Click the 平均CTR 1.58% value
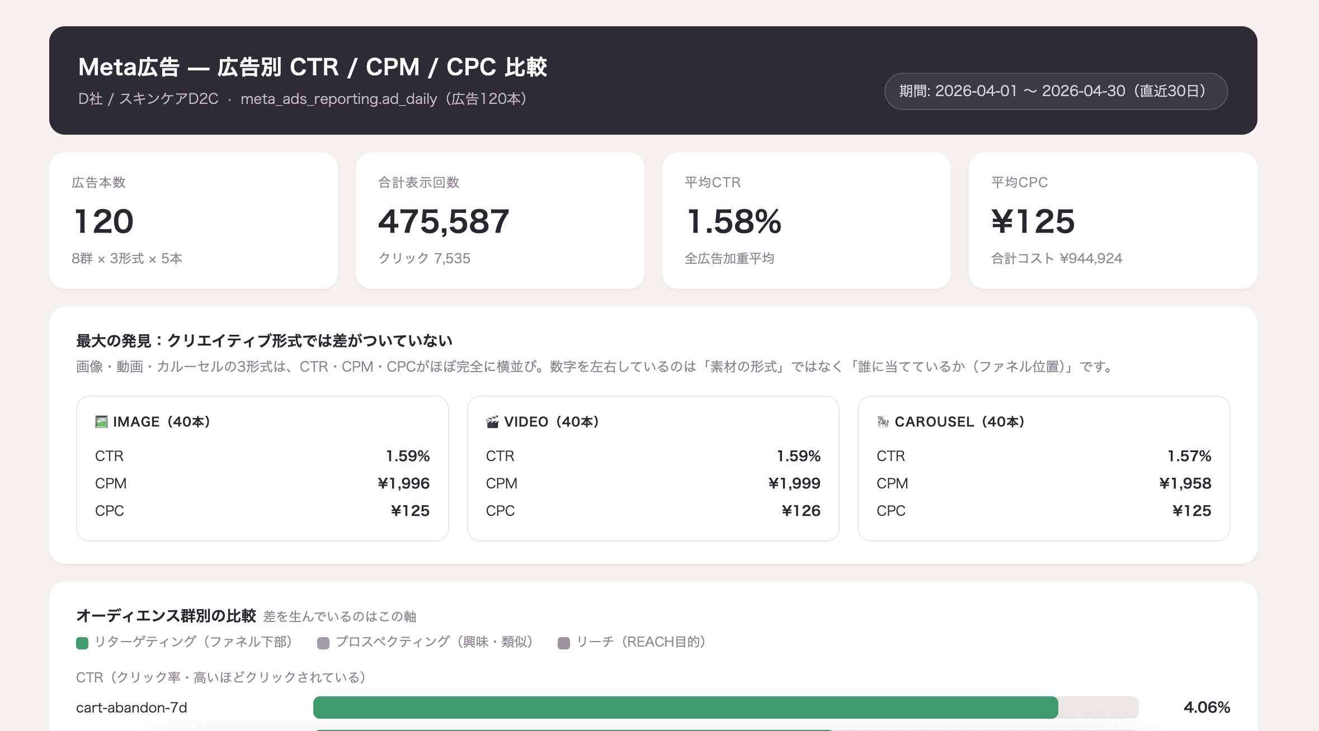This screenshot has height=731, width=1319. point(734,221)
